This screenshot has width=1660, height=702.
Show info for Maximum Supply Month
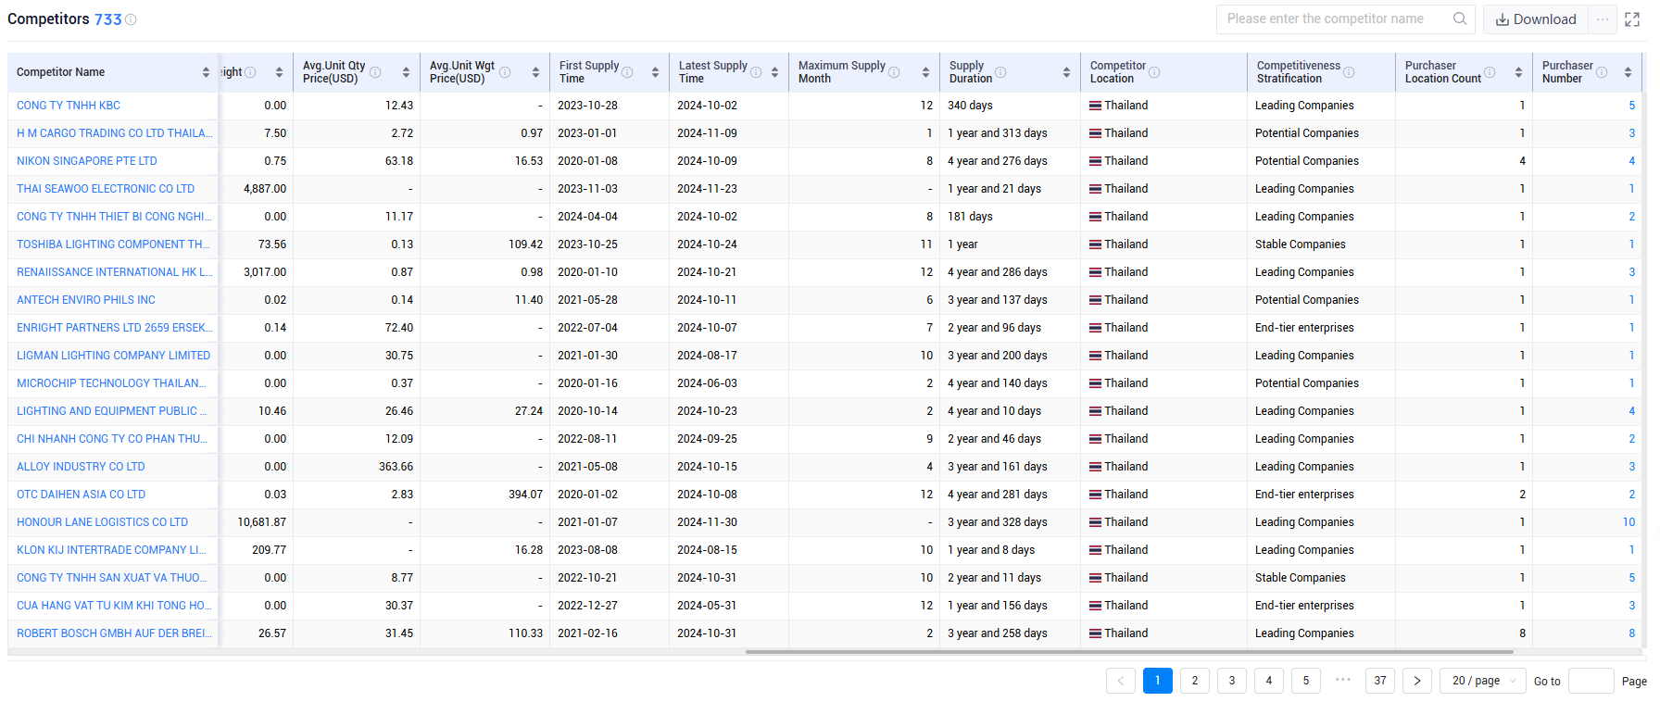tap(894, 72)
